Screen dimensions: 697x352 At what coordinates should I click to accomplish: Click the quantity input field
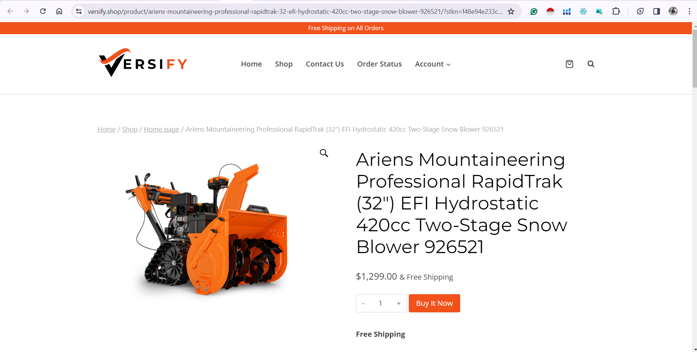click(380, 303)
